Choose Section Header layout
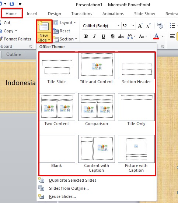The height and width of the screenshot is (203, 178). click(136, 68)
